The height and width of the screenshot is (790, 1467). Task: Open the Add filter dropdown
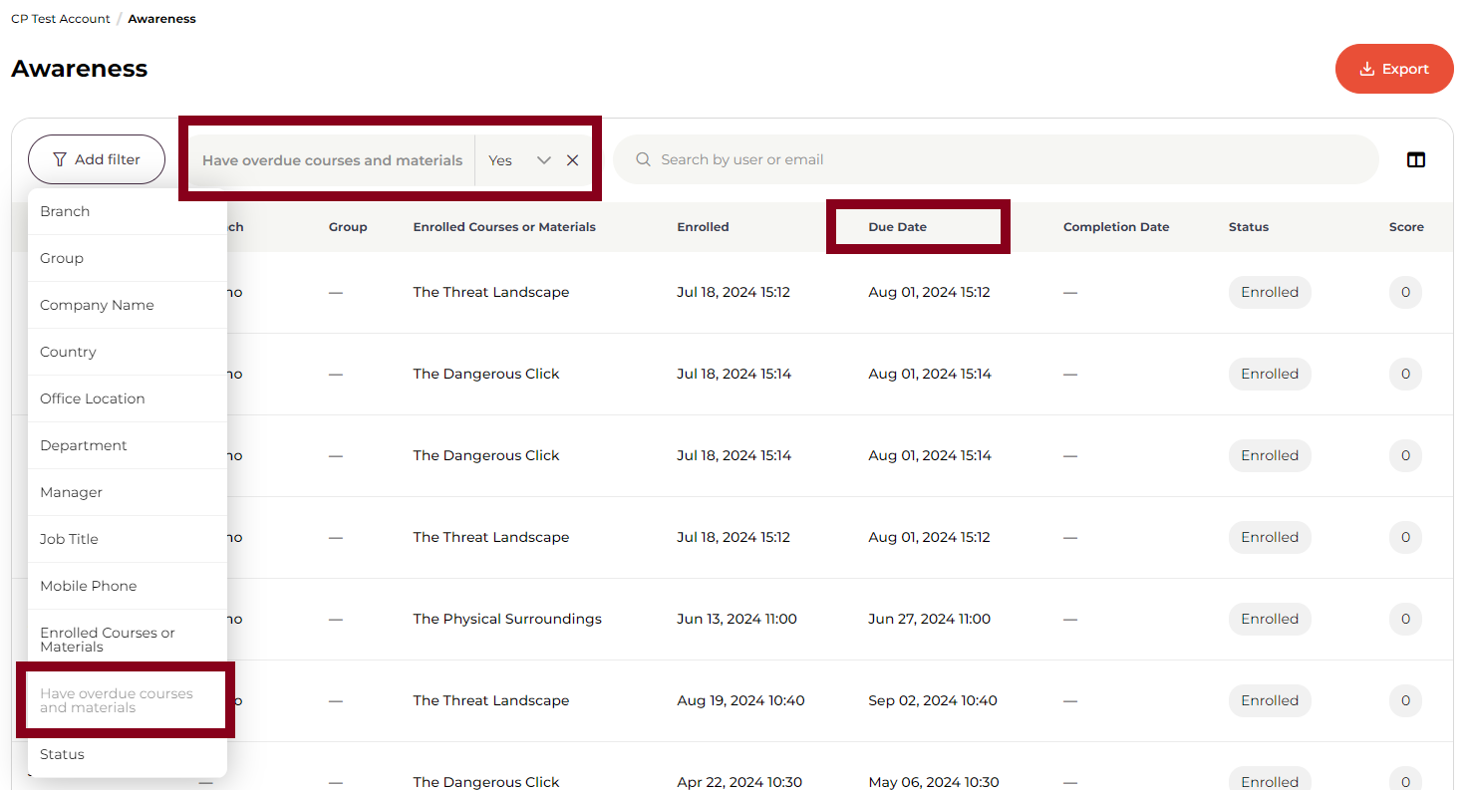coord(96,158)
